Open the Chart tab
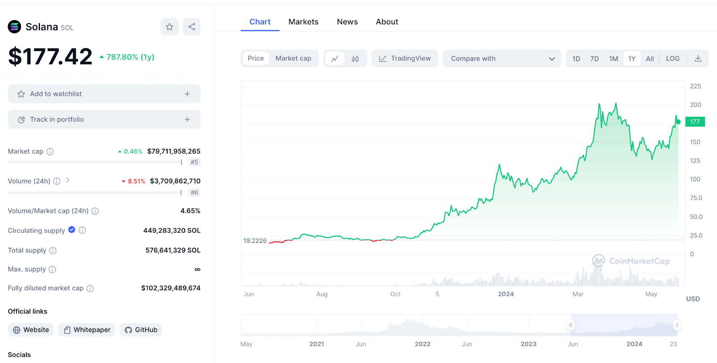 260,22
